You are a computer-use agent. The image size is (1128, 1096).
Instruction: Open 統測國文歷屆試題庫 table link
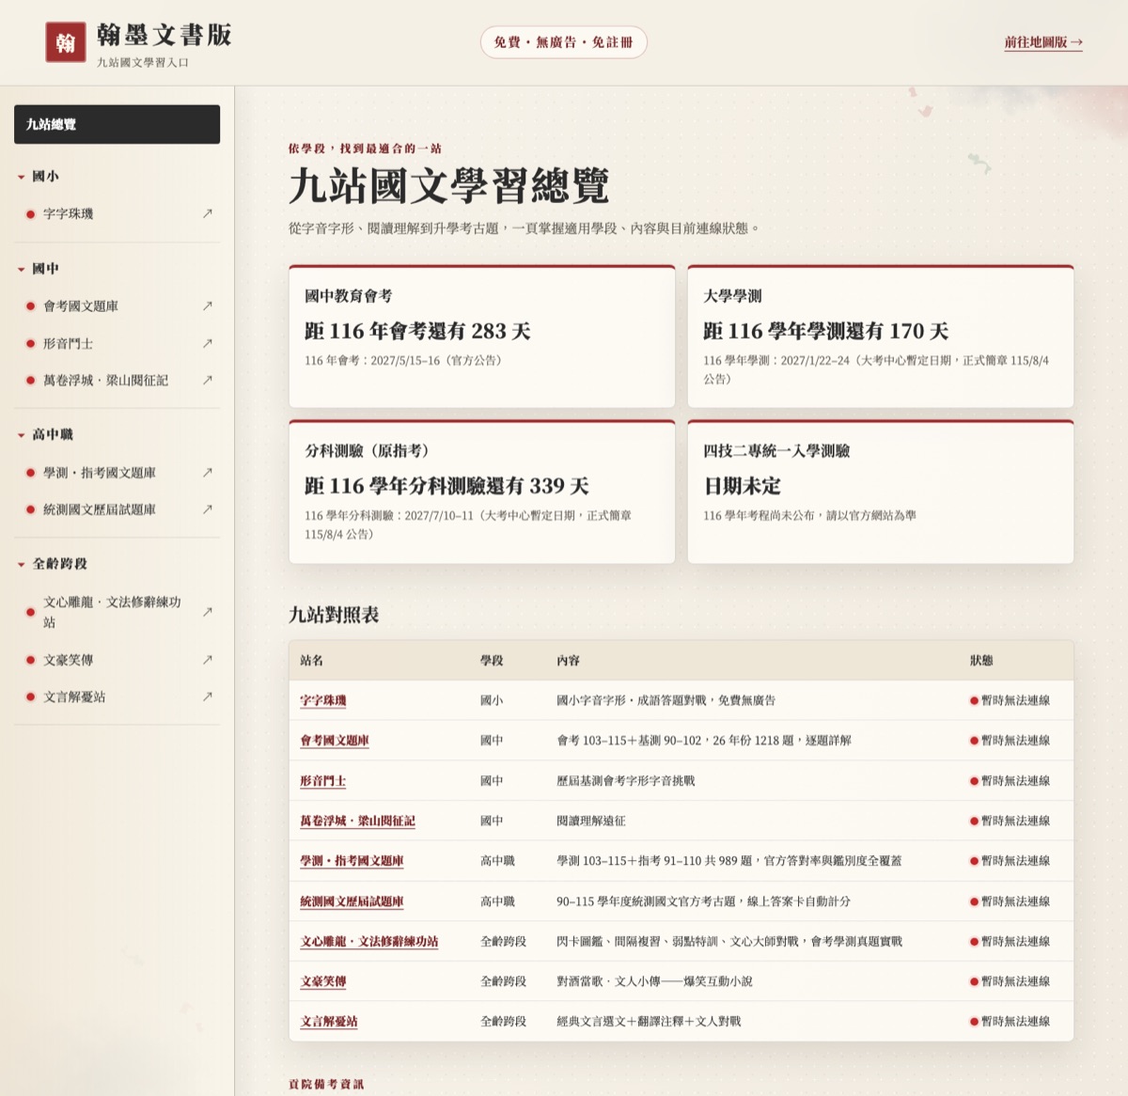pos(352,901)
